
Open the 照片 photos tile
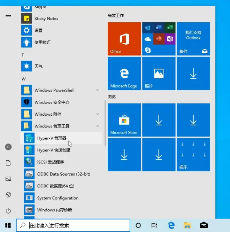[159, 74]
